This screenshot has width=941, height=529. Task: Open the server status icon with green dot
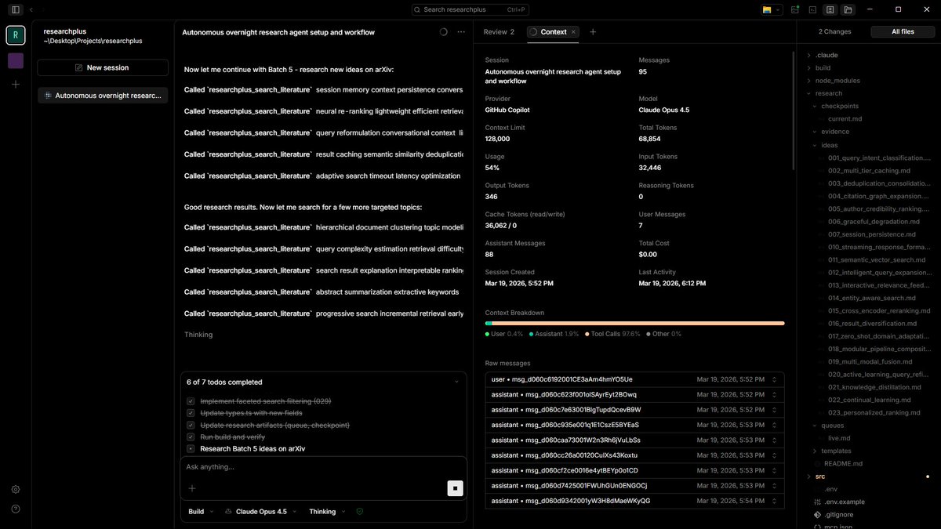[795, 9]
